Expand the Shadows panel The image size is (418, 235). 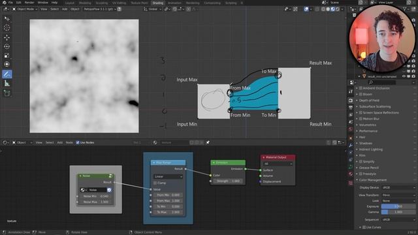coord(365,144)
